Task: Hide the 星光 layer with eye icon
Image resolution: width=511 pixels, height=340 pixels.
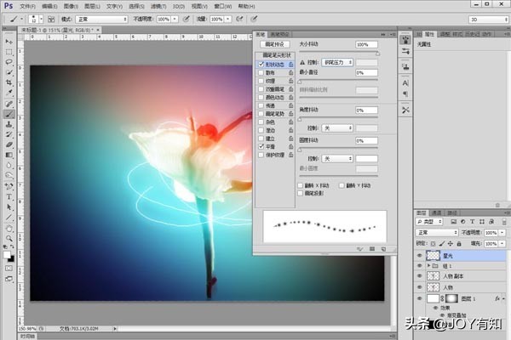Action: point(419,254)
